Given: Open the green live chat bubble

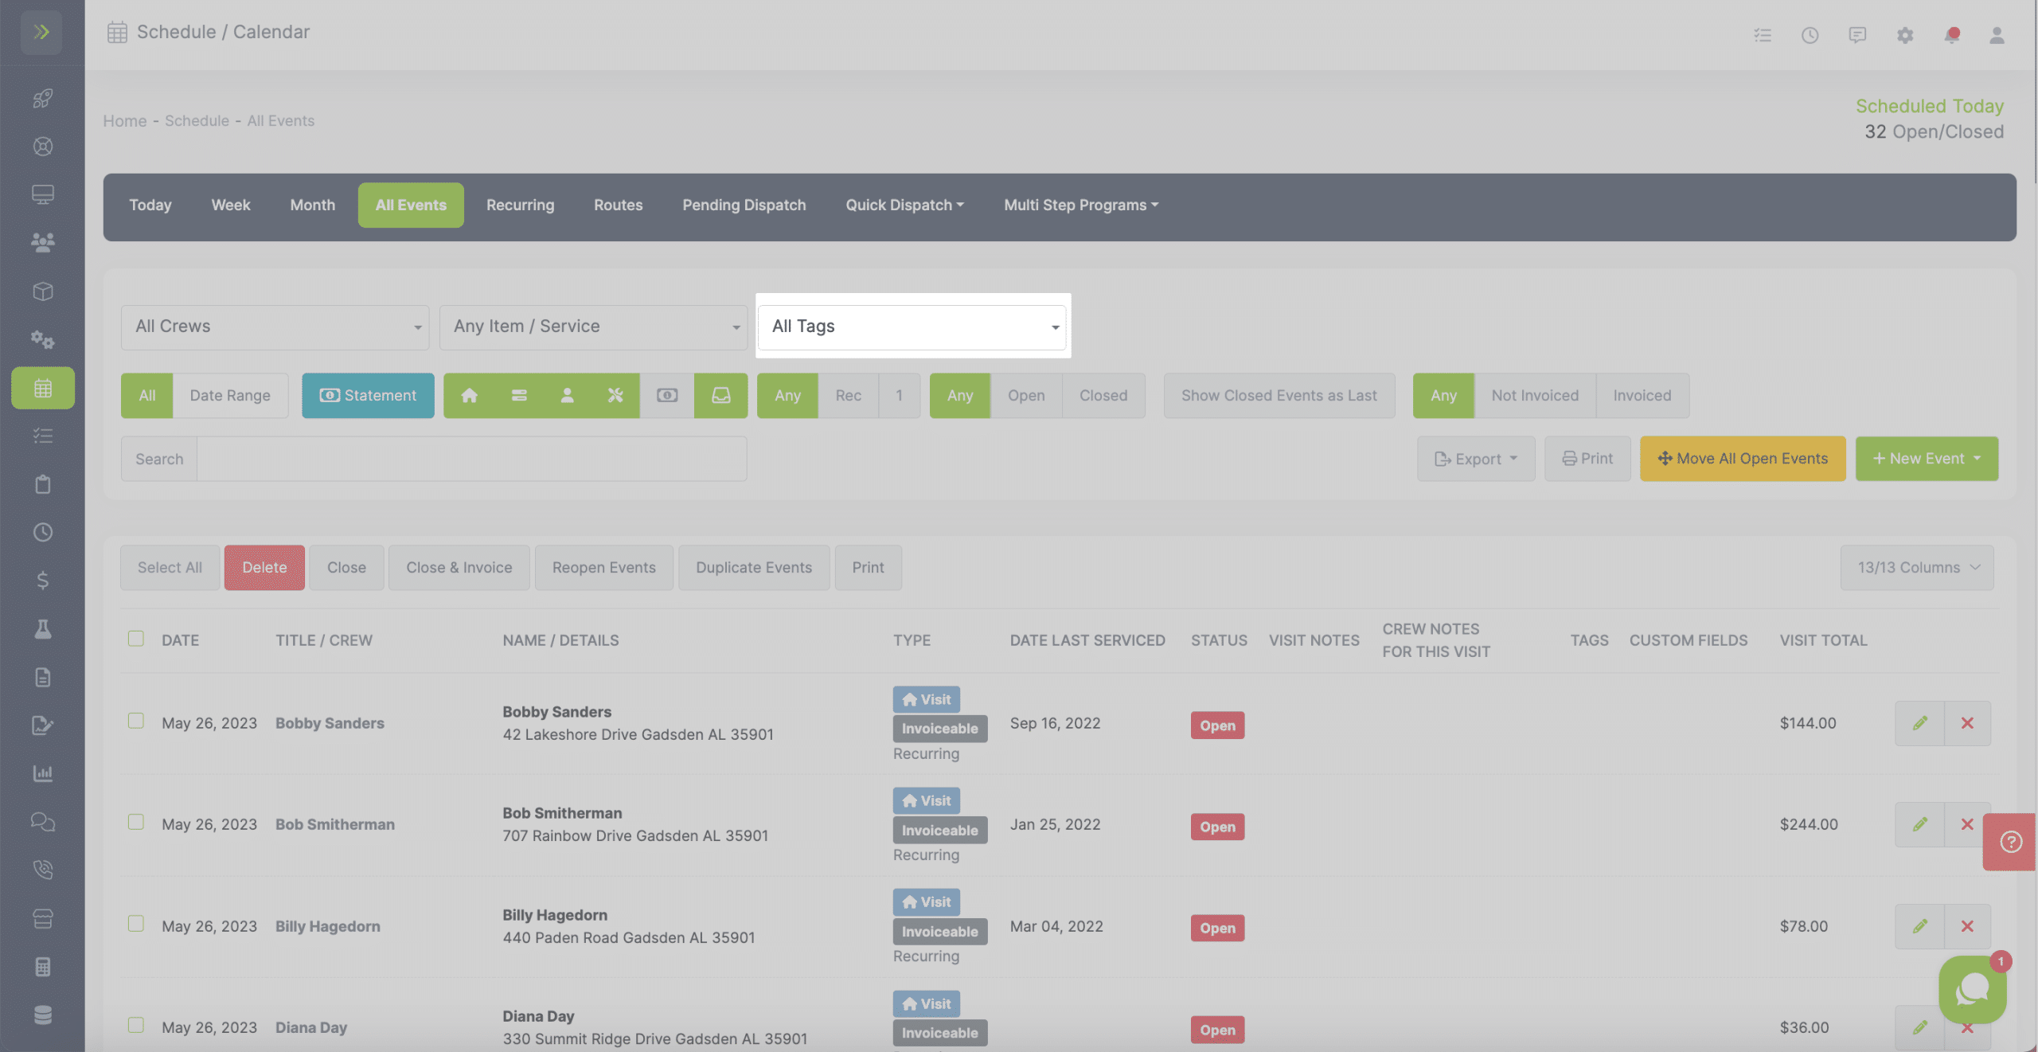Looking at the screenshot, I should point(1973,989).
